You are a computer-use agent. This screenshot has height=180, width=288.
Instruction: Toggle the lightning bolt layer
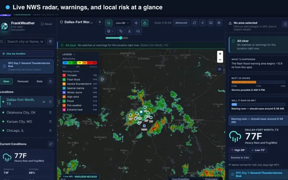pyautogui.click(x=136, y=23)
